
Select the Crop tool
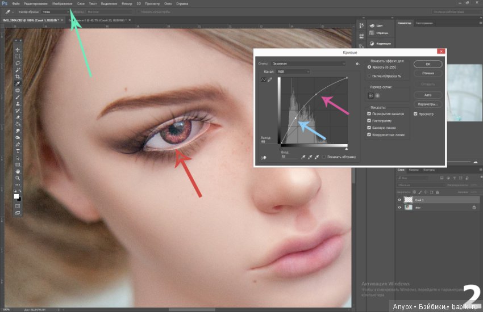(18, 77)
